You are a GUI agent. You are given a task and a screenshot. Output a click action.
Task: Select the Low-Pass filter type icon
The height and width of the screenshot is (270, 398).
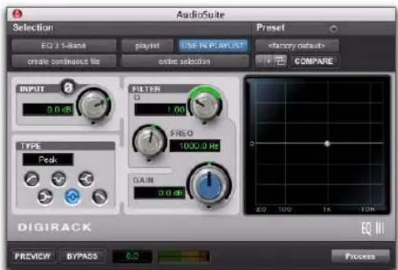100,196
